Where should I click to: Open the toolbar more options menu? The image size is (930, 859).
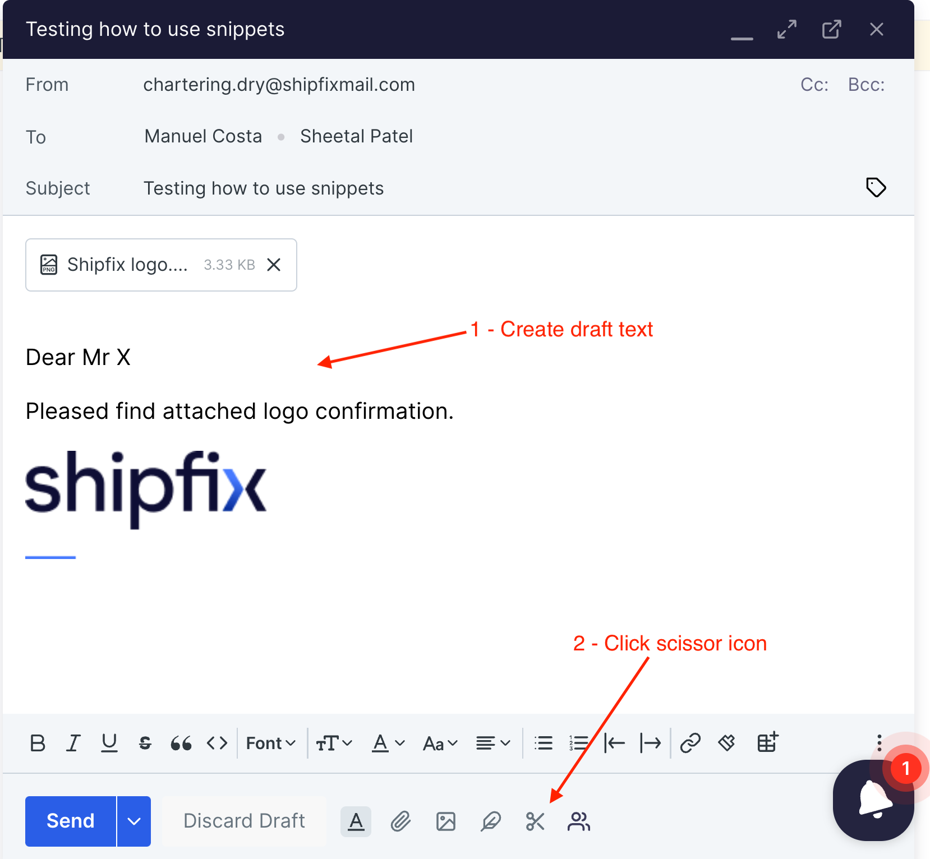pos(879,743)
